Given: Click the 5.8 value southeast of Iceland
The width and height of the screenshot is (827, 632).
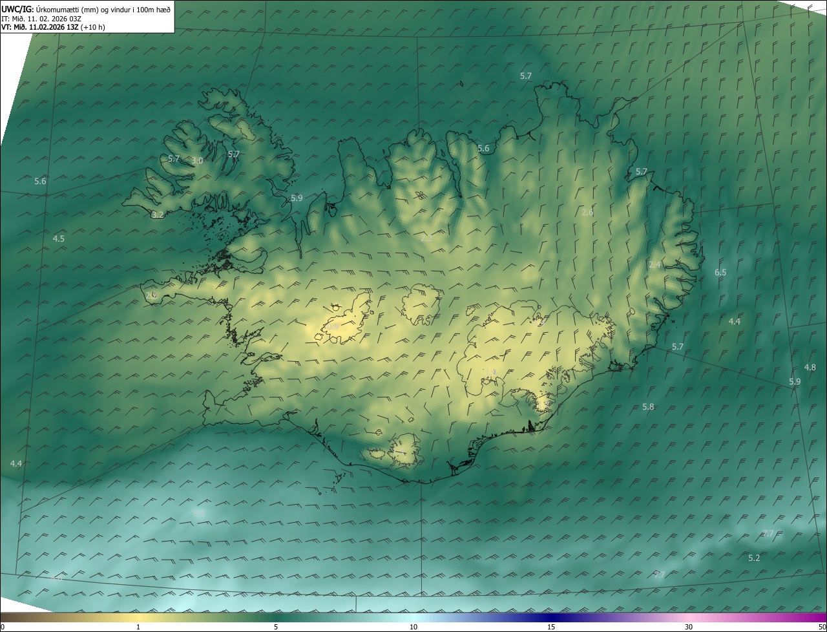Looking at the screenshot, I should point(648,407).
